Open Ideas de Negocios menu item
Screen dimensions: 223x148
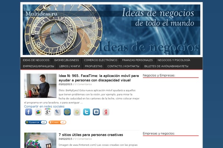coord(36,60)
